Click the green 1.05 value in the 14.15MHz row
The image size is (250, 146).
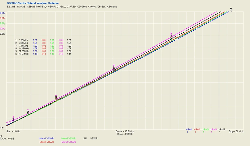tap(52, 48)
